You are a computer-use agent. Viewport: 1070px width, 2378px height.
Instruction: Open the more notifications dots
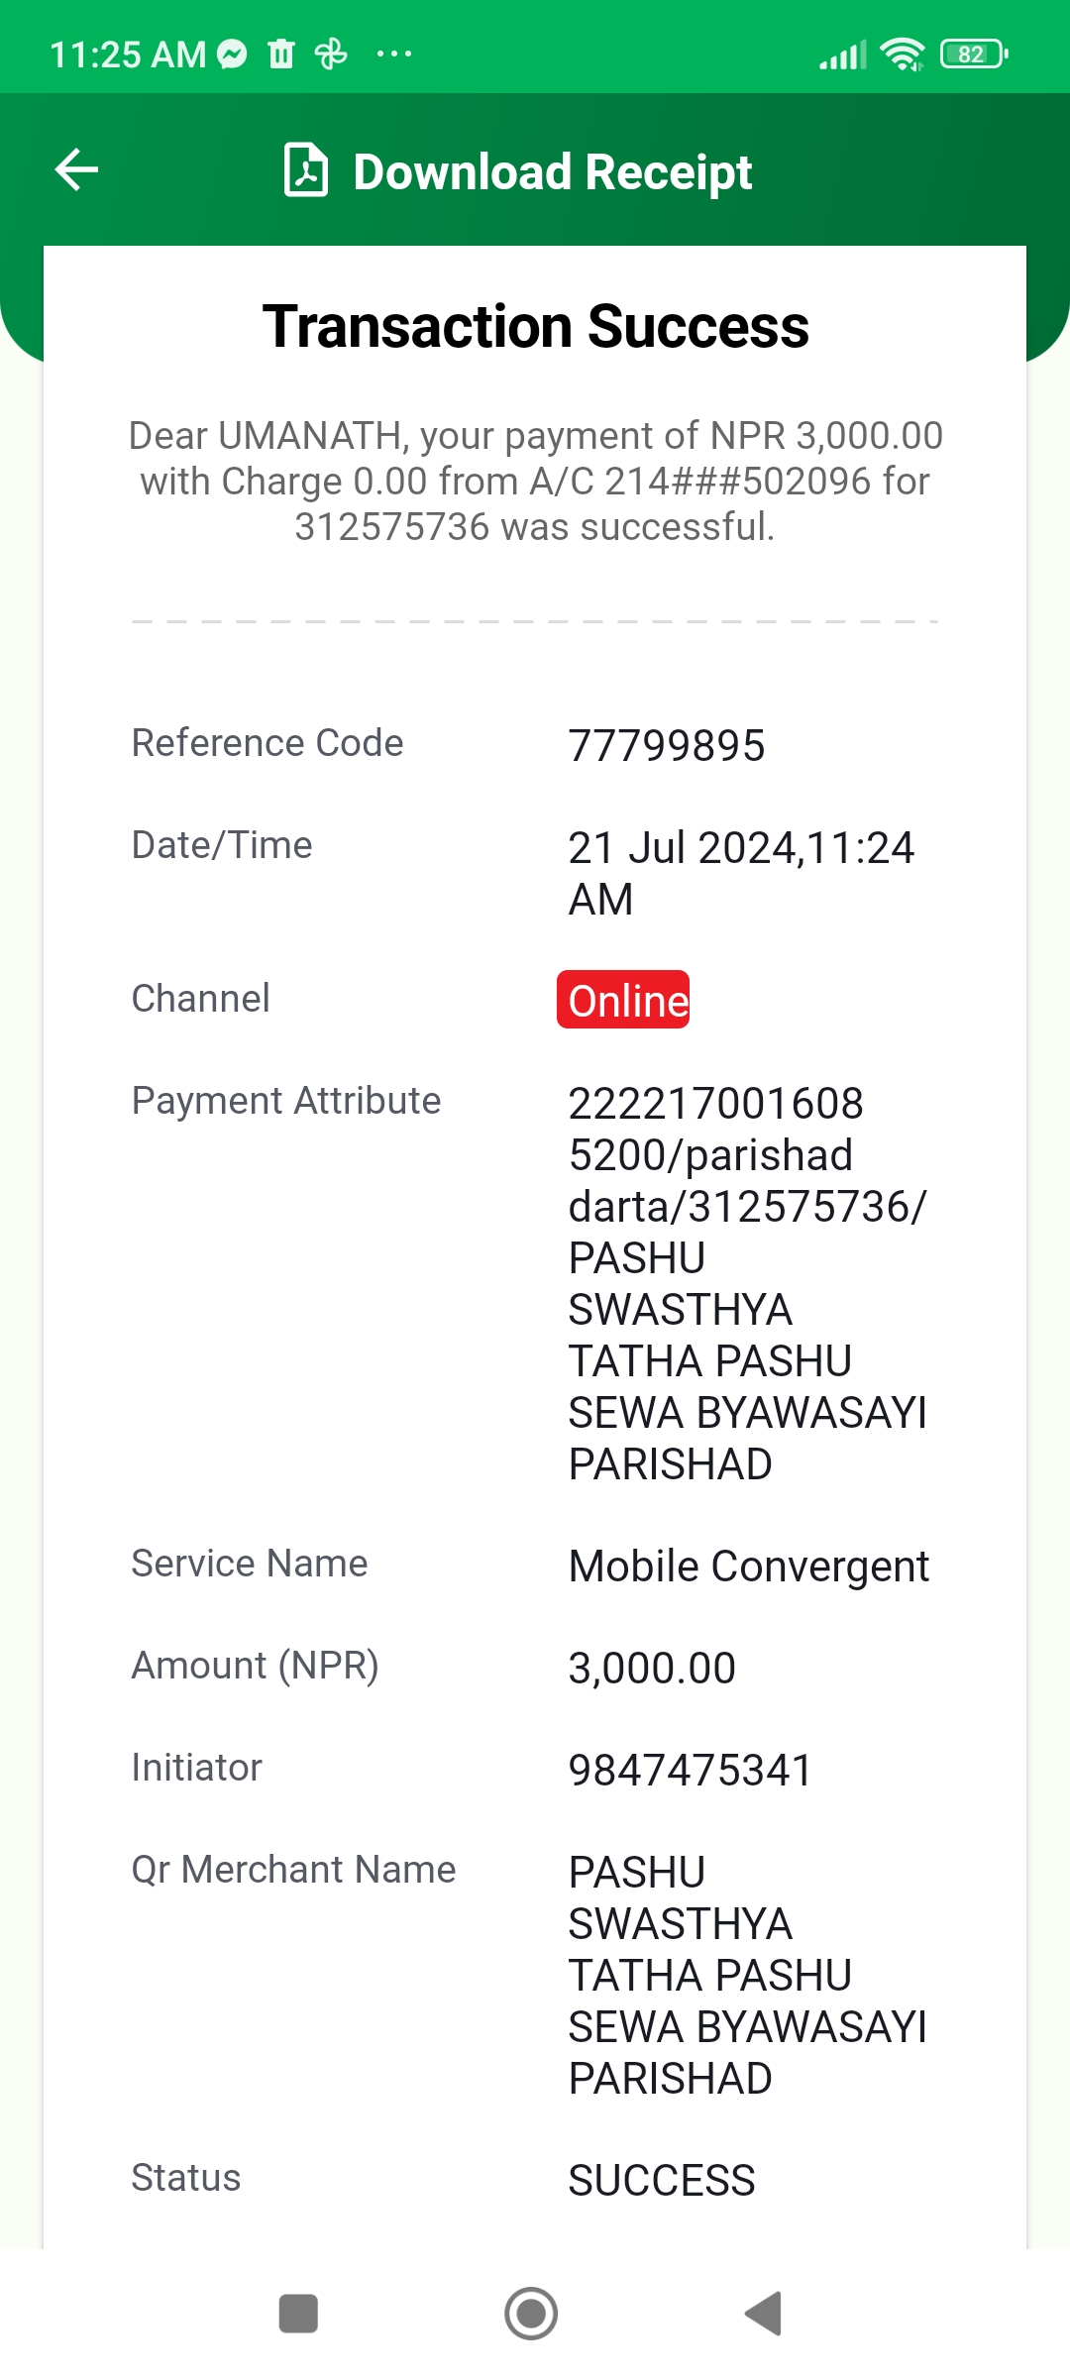[394, 54]
